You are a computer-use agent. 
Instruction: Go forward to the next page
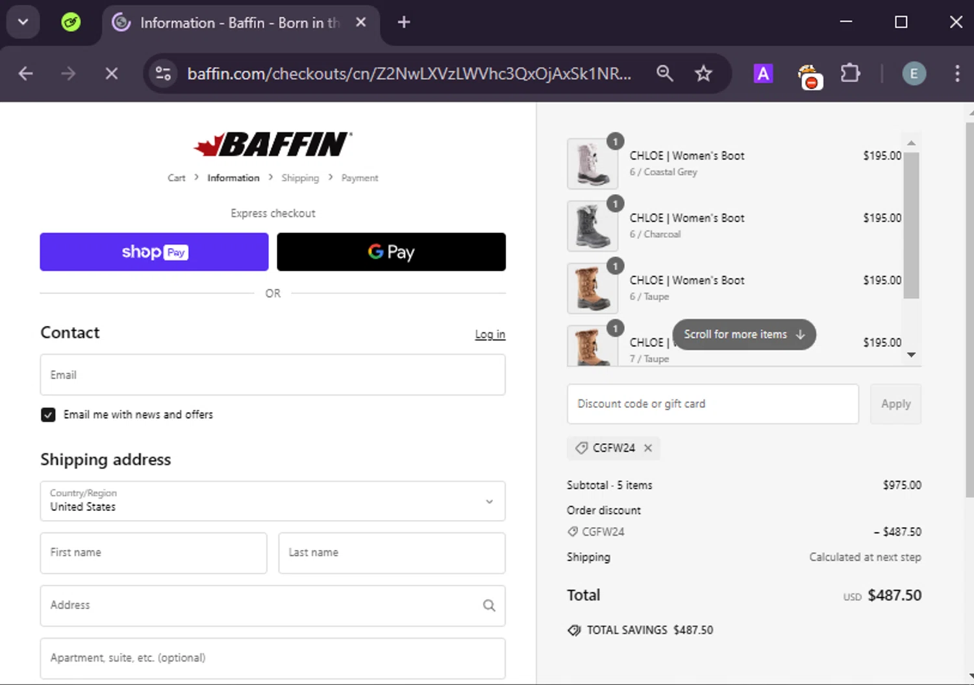(x=68, y=73)
